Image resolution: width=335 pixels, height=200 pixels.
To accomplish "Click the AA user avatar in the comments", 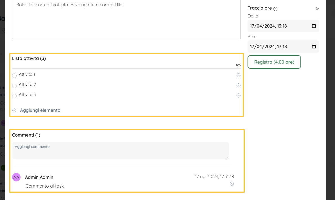I will point(16,177).
